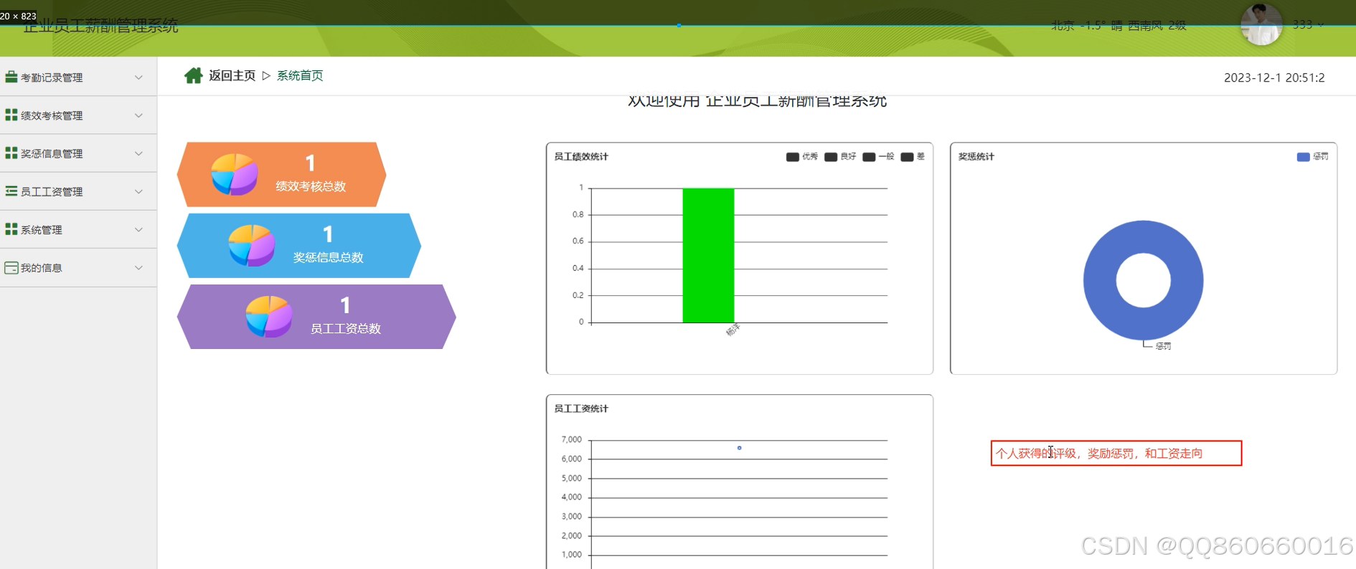Click the 系统管理 grid icon
This screenshot has width=1356, height=569.
pyautogui.click(x=11, y=229)
